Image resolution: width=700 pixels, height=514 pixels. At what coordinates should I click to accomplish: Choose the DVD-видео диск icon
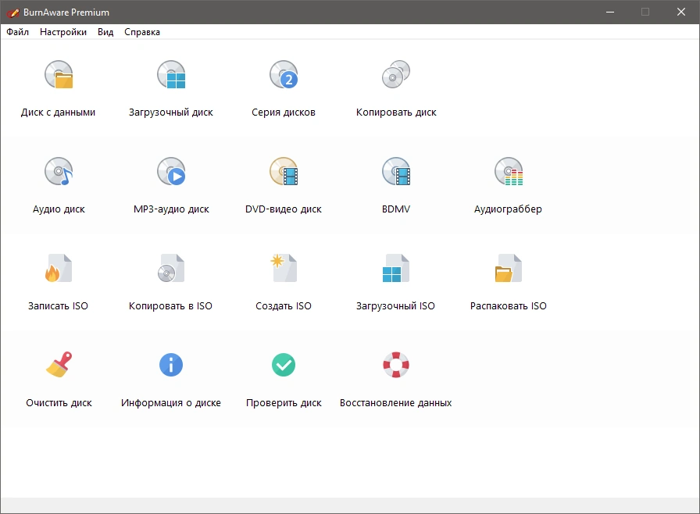pyautogui.click(x=284, y=171)
